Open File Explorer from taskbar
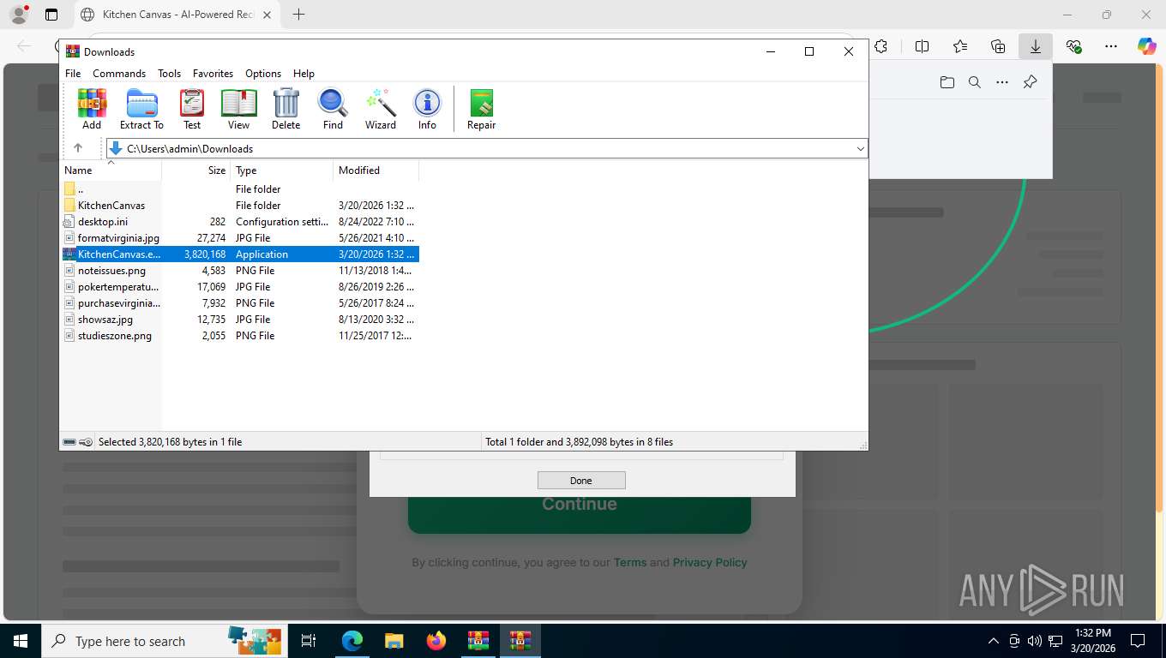The height and width of the screenshot is (658, 1166). click(394, 641)
